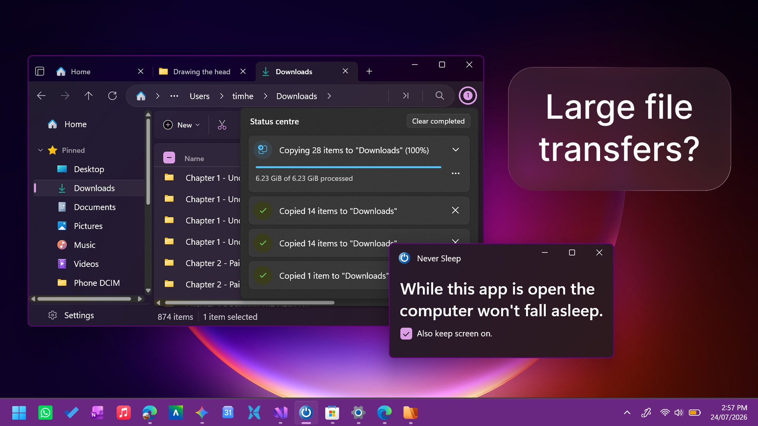
Task: Toggle the sidebar panel icon beside the Home tab
Action: tap(39, 71)
